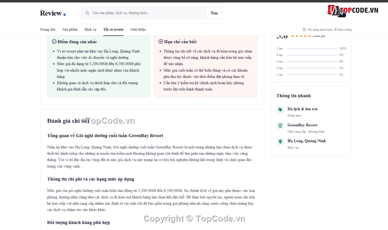Click 'Đối tượng khách hàng phù hợp' heading
Image resolution: width=388 pixels, height=230 pixels.
point(78,222)
